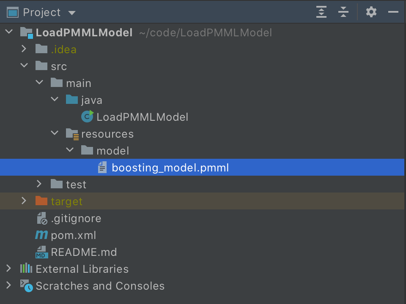Click the Collapse All toolbar icon
The width and height of the screenshot is (406, 304).
[343, 12]
